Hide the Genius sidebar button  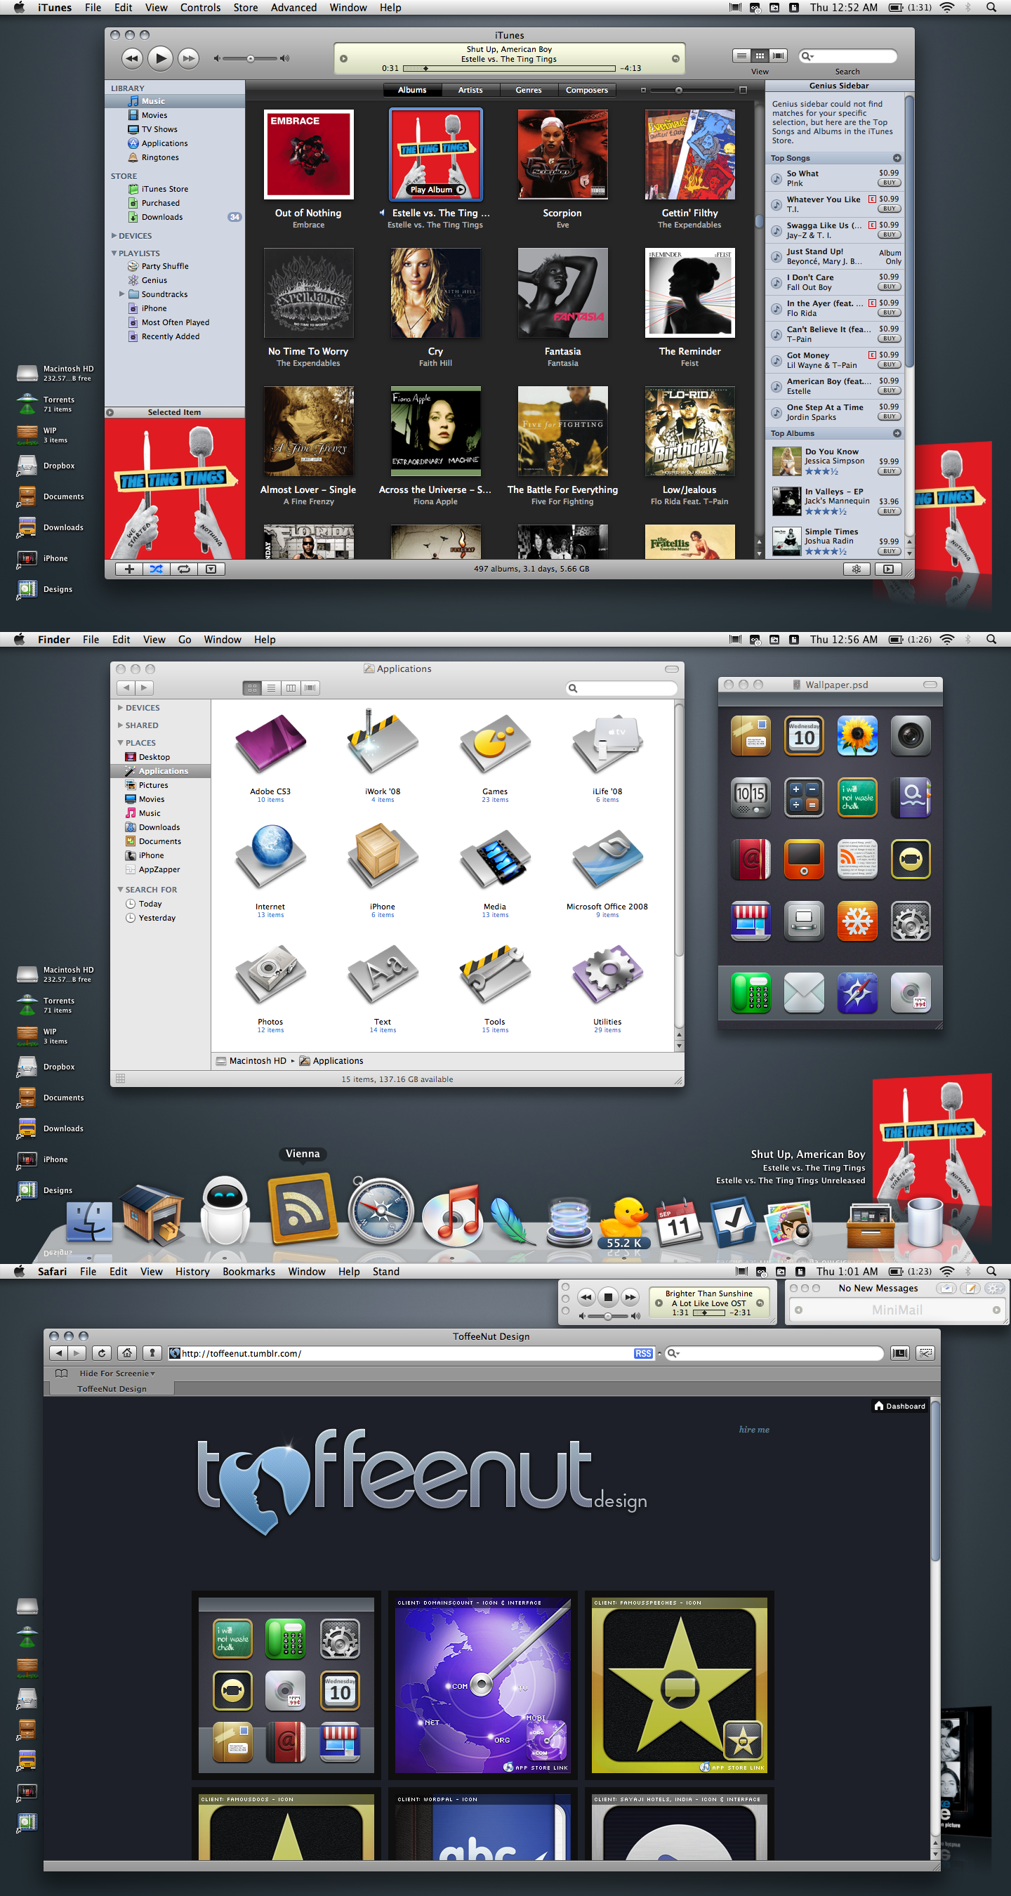point(888,569)
